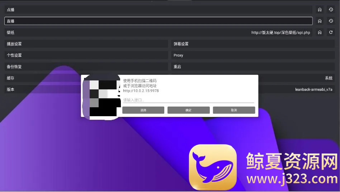Select the 缓存 row
Screen dimensions: 340x192
click(x=43, y=78)
